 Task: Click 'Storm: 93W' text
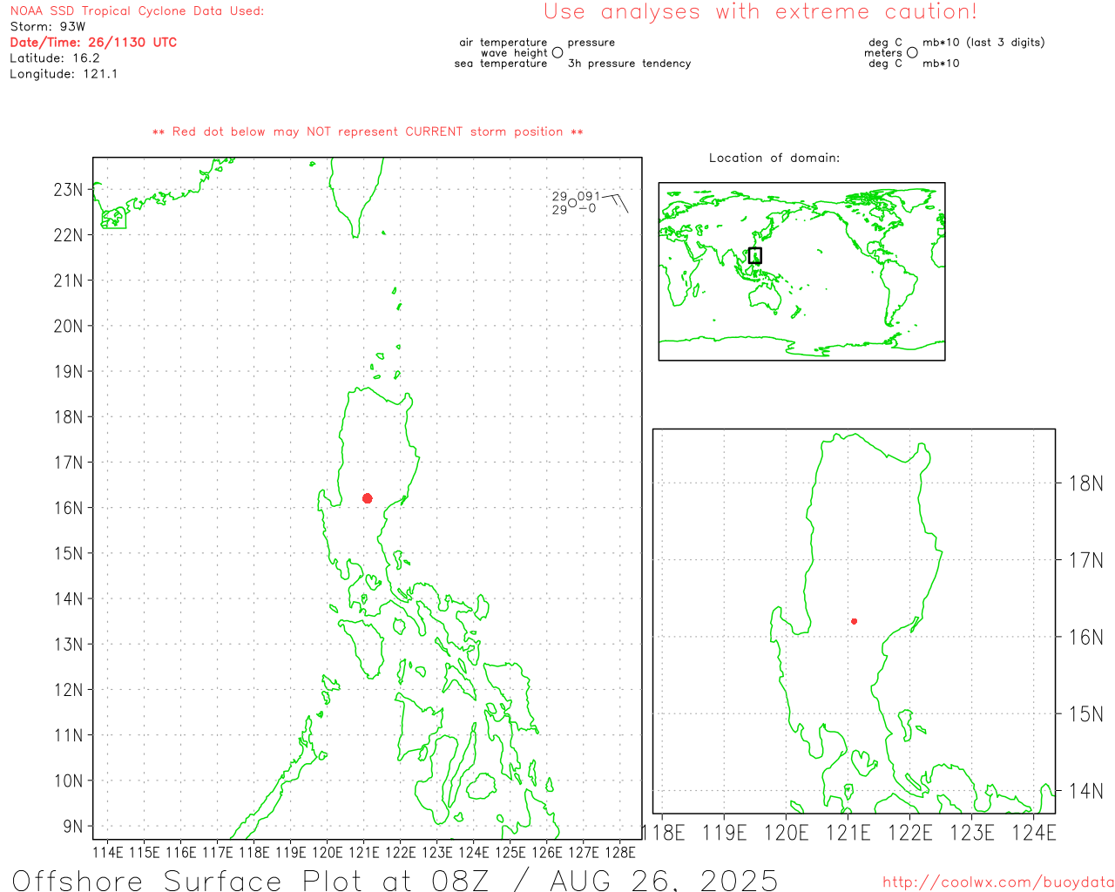[48, 27]
